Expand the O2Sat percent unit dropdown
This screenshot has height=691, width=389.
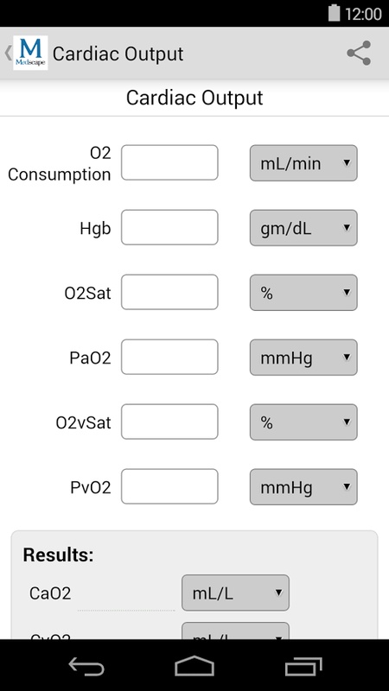303,293
